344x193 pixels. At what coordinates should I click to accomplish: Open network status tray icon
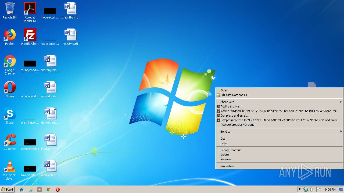point(306,190)
